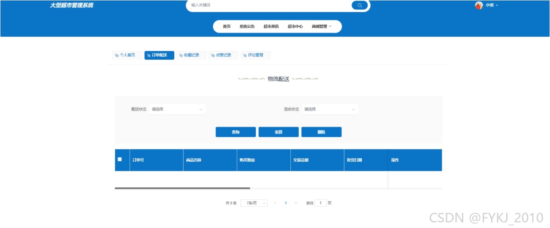Click the 操作 column header

click(x=415, y=160)
